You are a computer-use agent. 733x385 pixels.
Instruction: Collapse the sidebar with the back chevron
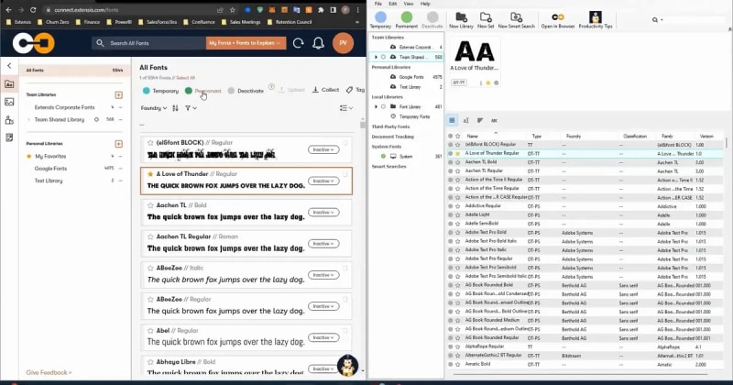click(x=9, y=65)
